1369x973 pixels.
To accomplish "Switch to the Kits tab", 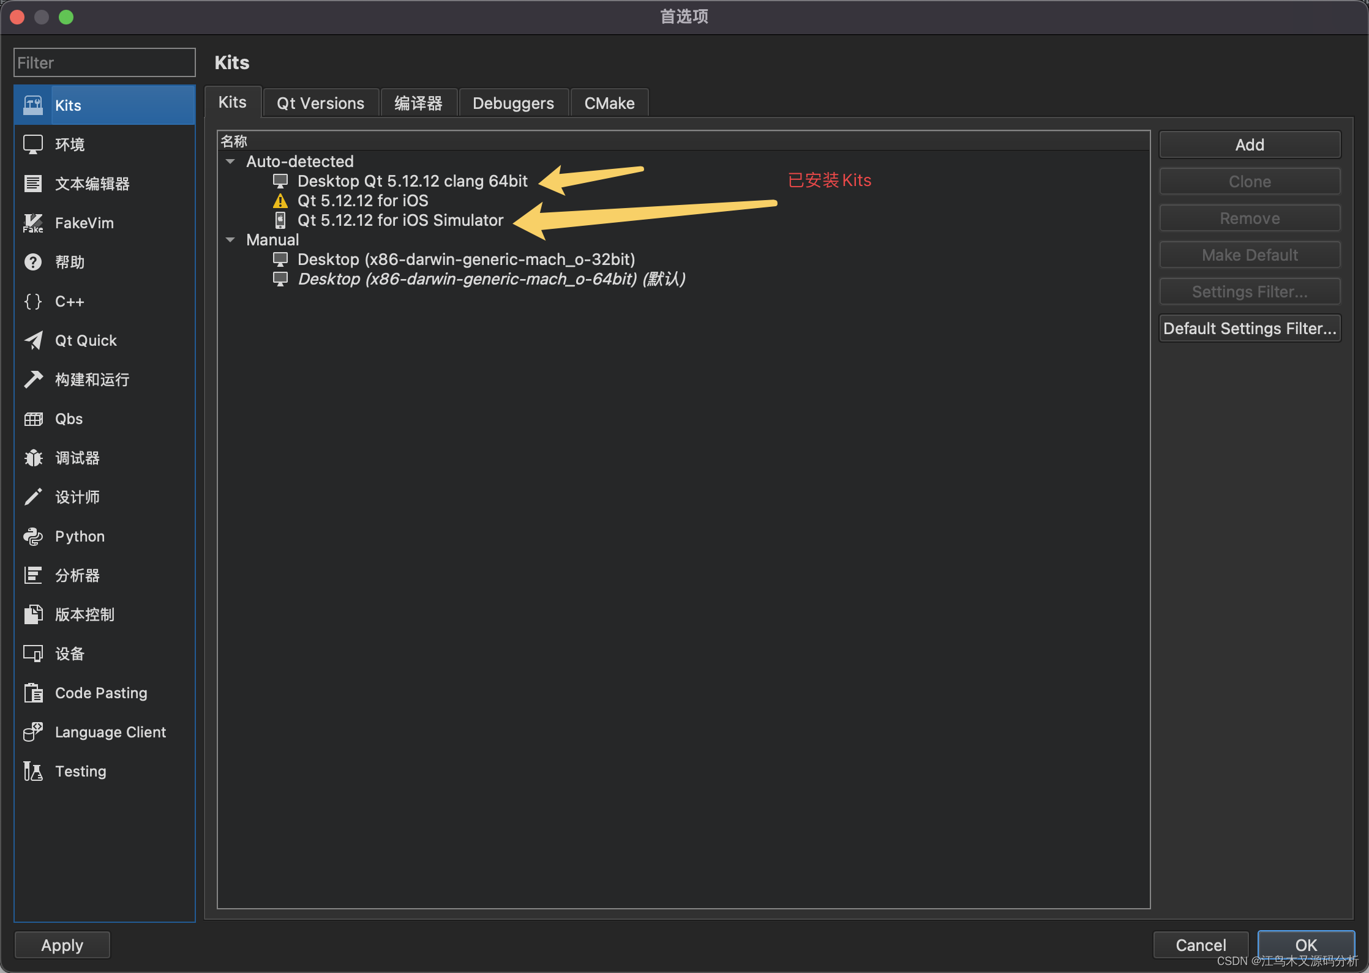I will click(x=233, y=102).
